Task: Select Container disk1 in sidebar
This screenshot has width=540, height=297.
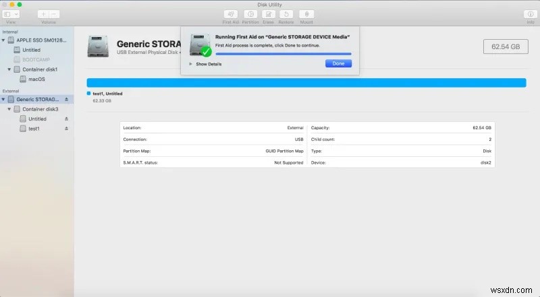Action: click(x=37, y=69)
